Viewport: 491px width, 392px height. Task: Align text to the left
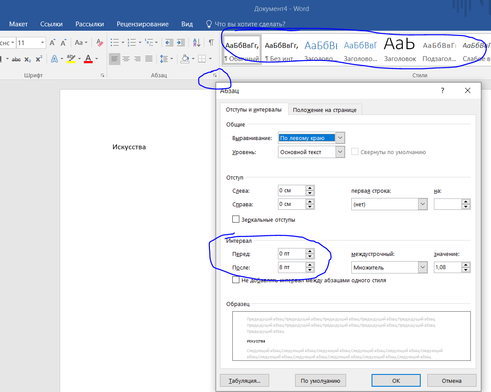[x=115, y=59]
